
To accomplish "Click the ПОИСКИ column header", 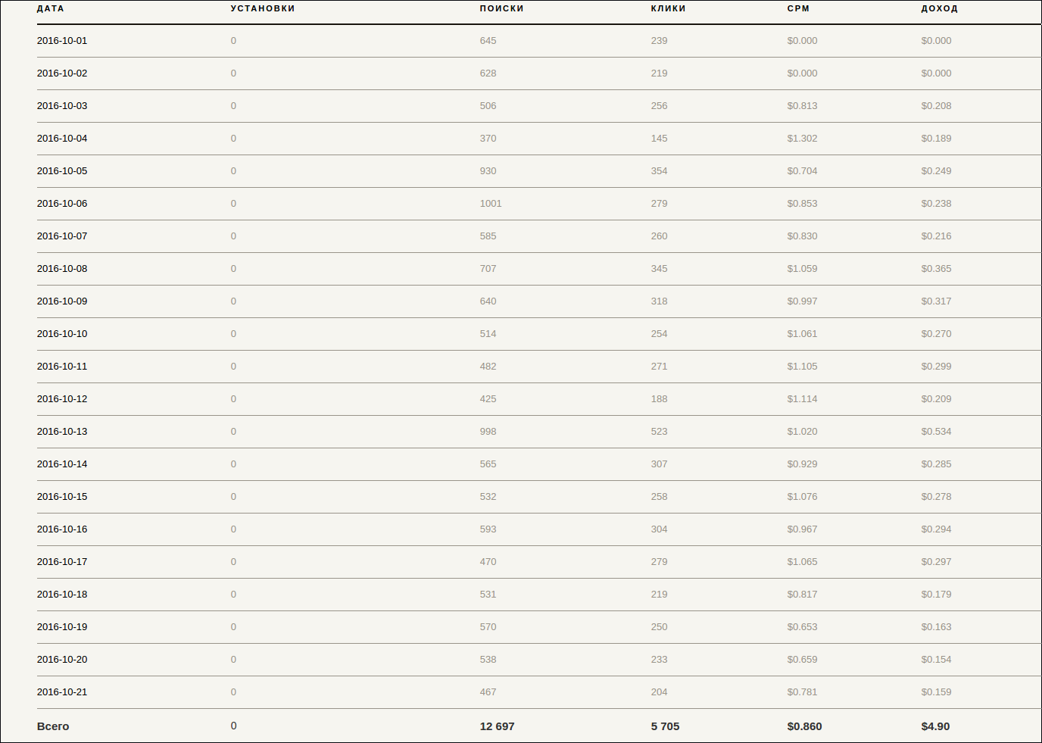I will click(501, 8).
